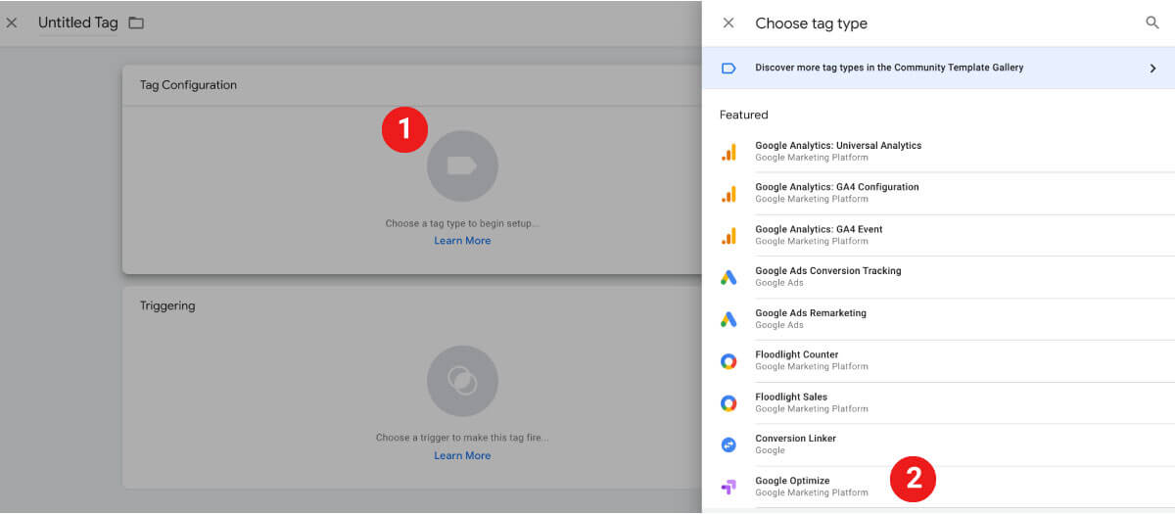Click the tag icon in Community Gallery banner
The width and height of the screenshot is (1175, 514).
(728, 69)
